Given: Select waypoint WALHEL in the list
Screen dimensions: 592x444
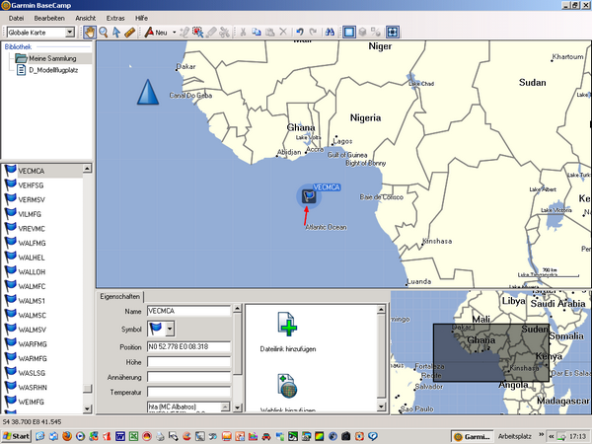Looking at the screenshot, I should pyautogui.click(x=42, y=258).
